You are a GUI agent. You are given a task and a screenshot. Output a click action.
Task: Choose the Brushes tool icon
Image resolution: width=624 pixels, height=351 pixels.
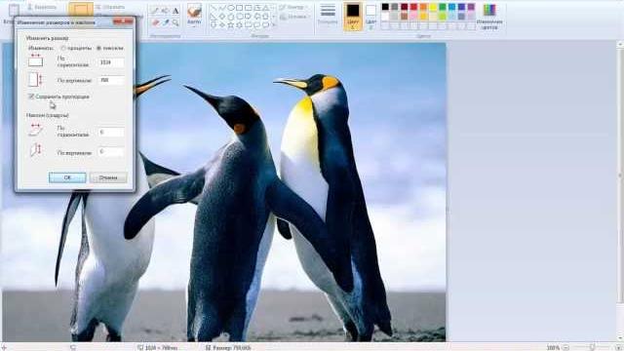point(195,11)
